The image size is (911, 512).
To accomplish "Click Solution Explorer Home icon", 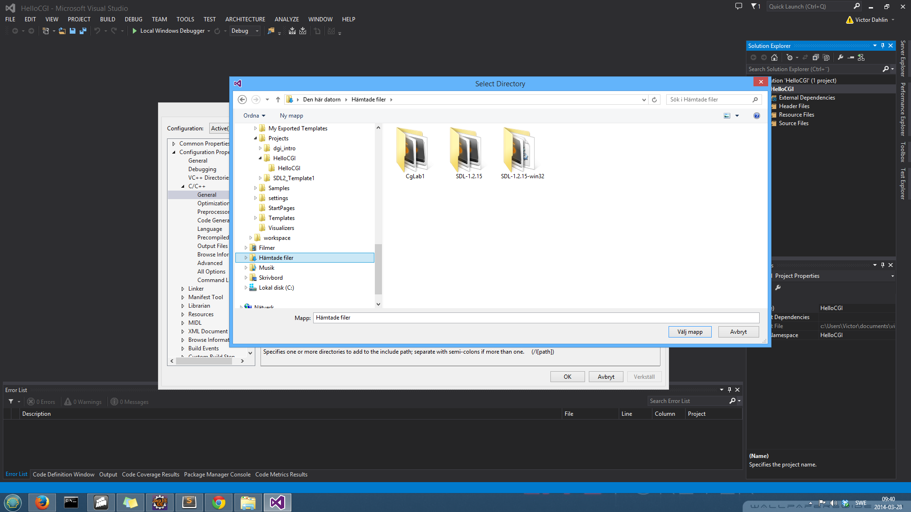I will pyautogui.click(x=774, y=57).
